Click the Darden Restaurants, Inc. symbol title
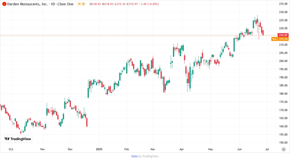The width and height of the screenshot is (290, 160). (x=27, y=4)
